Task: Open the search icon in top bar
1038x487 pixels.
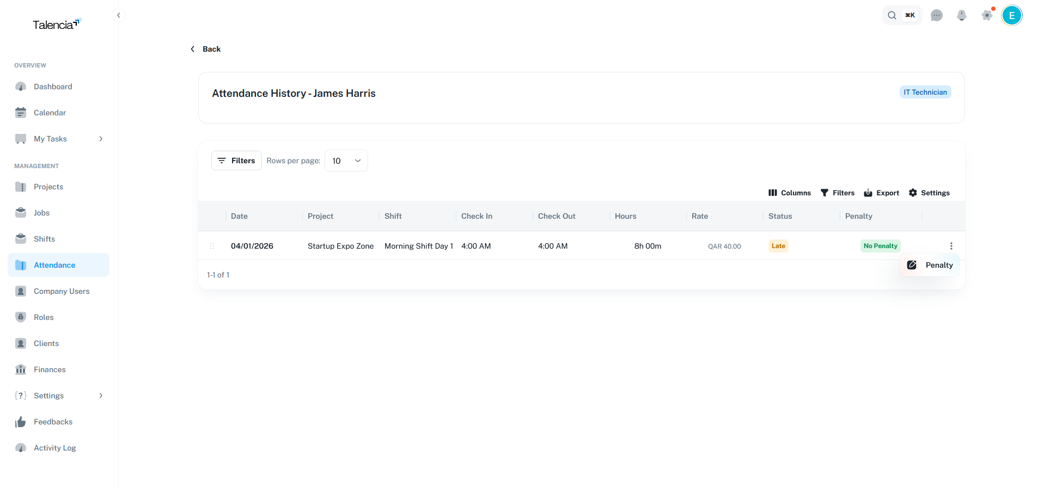Action: (892, 15)
